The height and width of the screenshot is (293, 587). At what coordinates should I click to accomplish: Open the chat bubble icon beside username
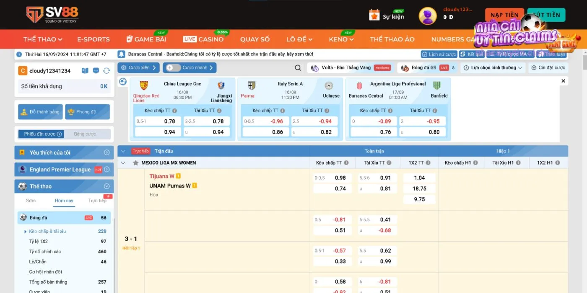96,71
